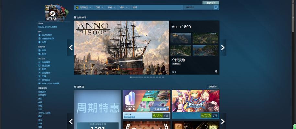Open the 模拟 genre link
The width and height of the screenshot is (296, 129).
click(40, 116)
